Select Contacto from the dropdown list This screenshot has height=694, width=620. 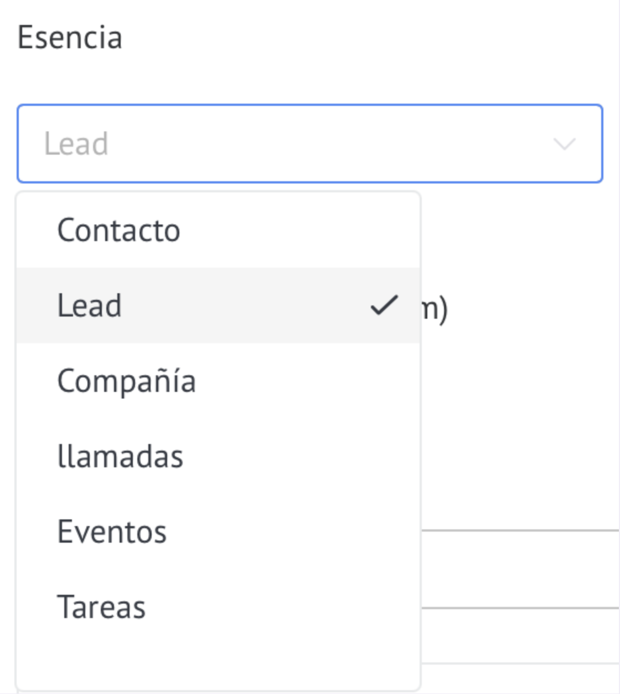pyautogui.click(x=218, y=230)
